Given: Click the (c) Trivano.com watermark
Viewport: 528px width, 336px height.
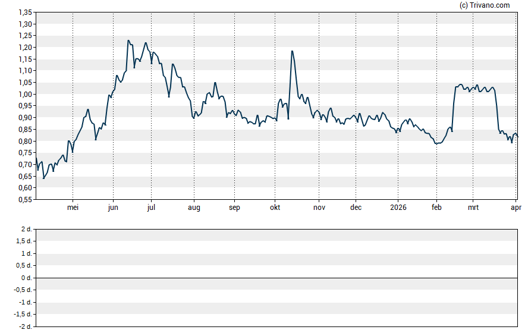Looking at the screenshot, I should [x=485, y=5].
